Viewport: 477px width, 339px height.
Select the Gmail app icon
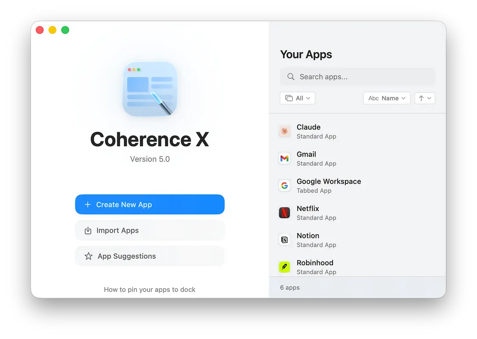[x=284, y=158]
